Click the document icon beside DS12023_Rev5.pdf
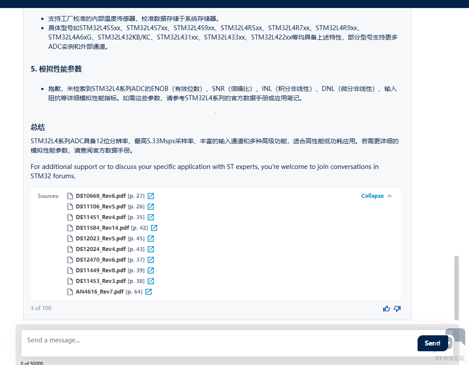This screenshot has width=469, height=365. point(70,238)
